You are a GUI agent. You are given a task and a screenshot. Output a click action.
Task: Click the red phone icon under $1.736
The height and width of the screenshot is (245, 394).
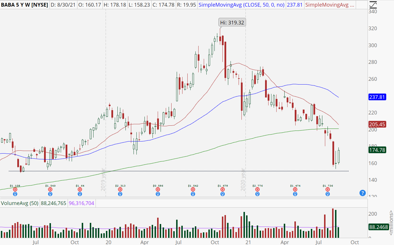(328, 190)
